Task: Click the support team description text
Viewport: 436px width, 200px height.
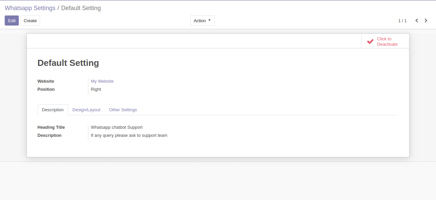Action: click(129, 135)
